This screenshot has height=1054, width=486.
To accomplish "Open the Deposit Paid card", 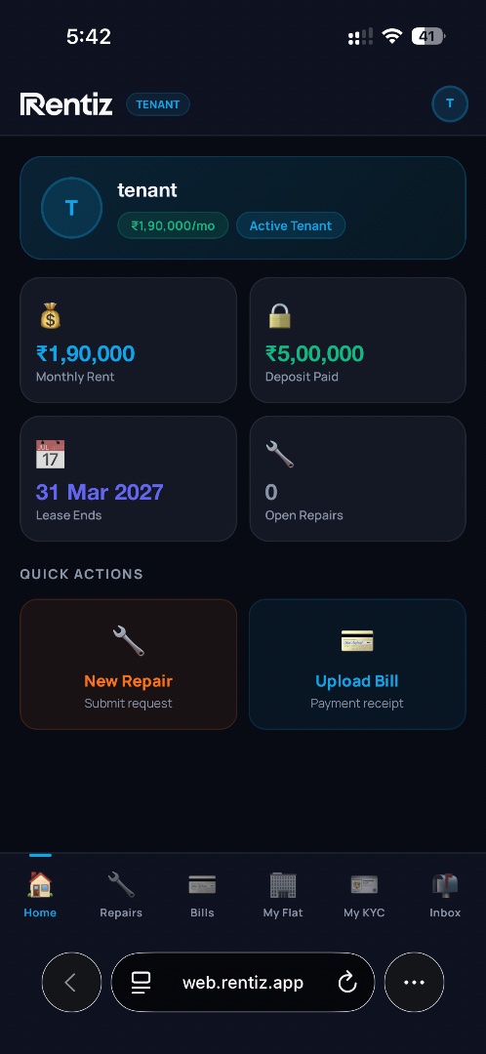I will pyautogui.click(x=357, y=341).
